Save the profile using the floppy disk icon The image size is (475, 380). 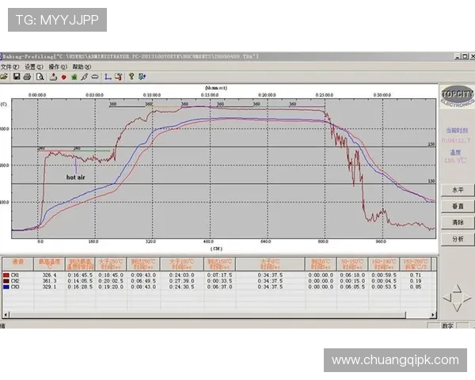(x=17, y=77)
